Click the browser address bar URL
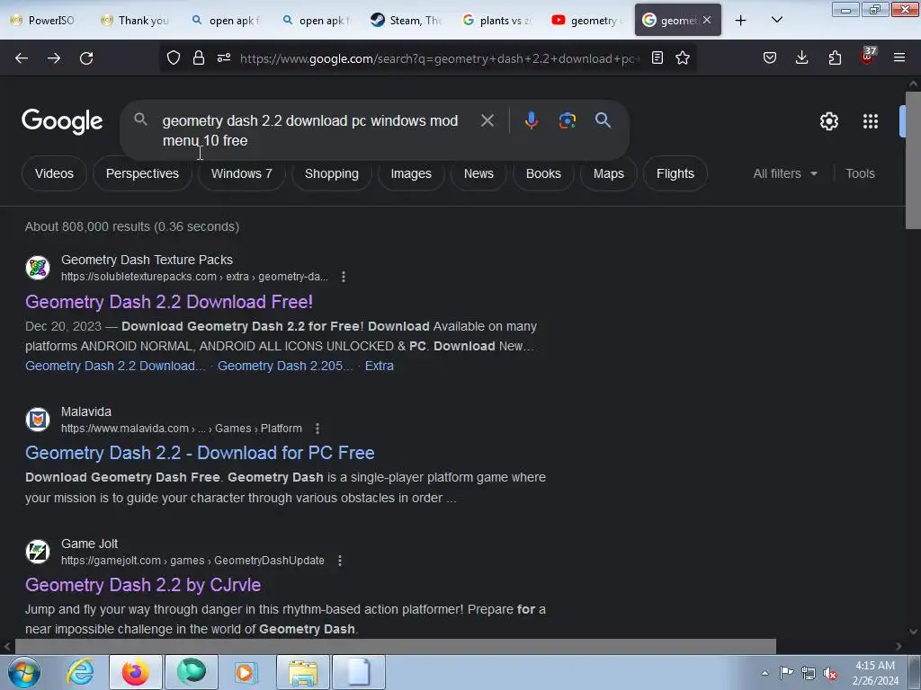 pyautogui.click(x=439, y=58)
